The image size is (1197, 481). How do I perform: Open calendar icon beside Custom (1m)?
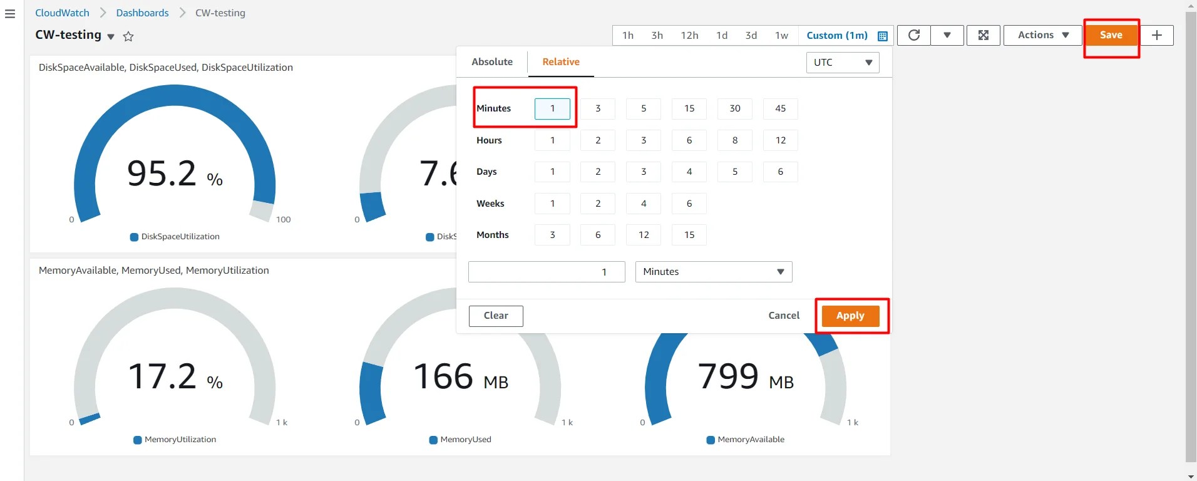[x=883, y=36]
